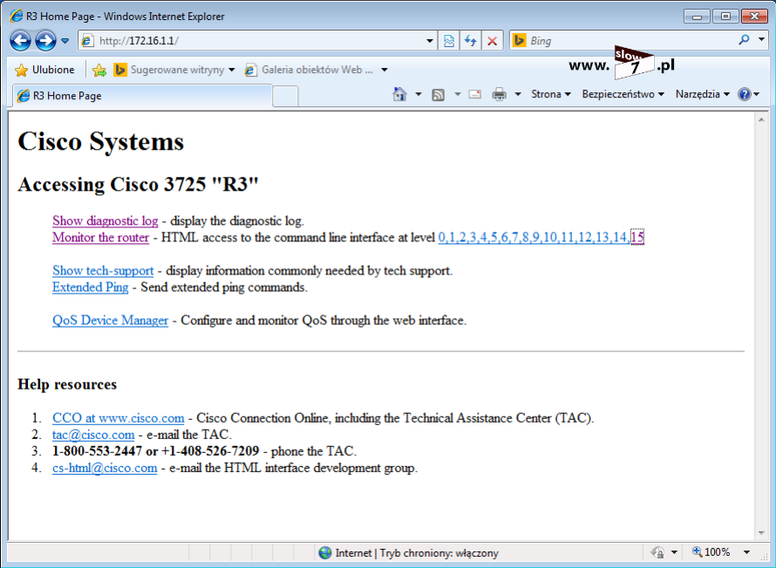
Task: Expand the feeds dropdown arrow
Action: pyautogui.click(x=457, y=94)
